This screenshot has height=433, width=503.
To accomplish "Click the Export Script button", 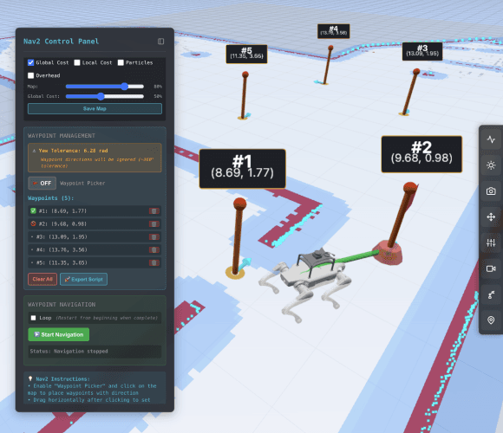I will (83, 279).
